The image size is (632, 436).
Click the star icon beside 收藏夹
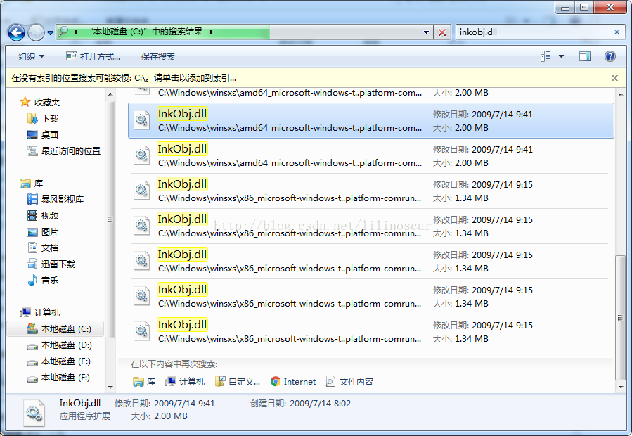click(25, 102)
